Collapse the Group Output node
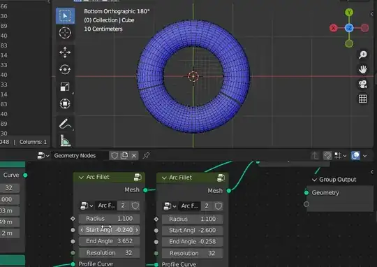The width and height of the screenshot is (377, 267). (314, 180)
